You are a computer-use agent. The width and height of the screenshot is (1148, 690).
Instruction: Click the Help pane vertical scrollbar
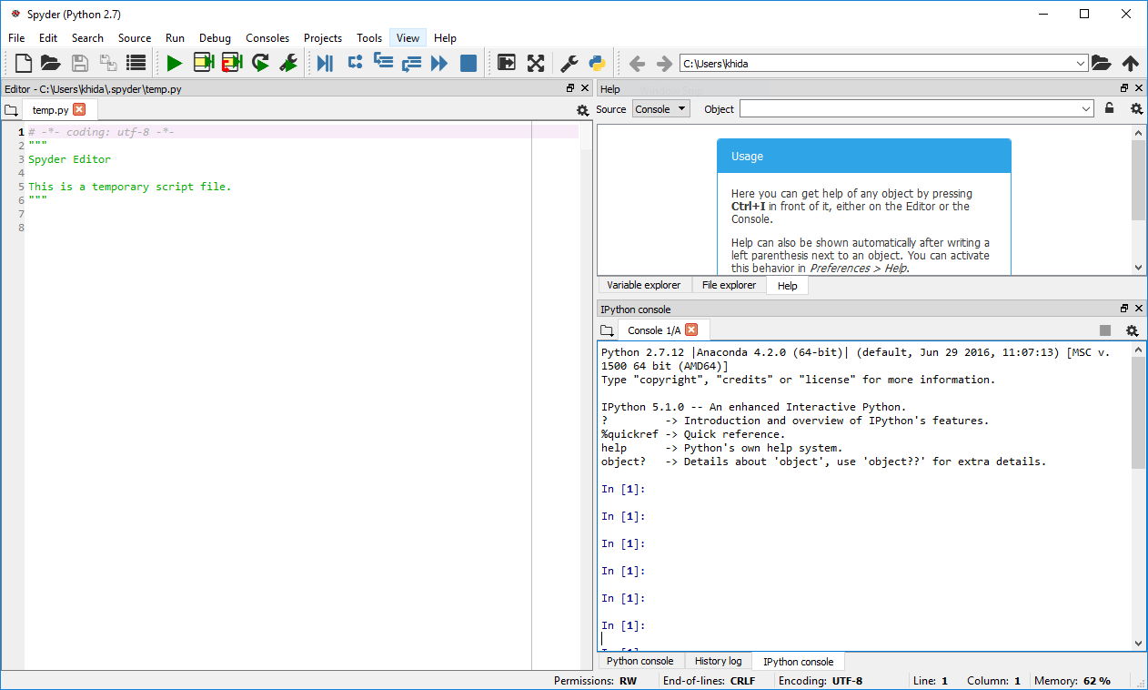(1139, 199)
